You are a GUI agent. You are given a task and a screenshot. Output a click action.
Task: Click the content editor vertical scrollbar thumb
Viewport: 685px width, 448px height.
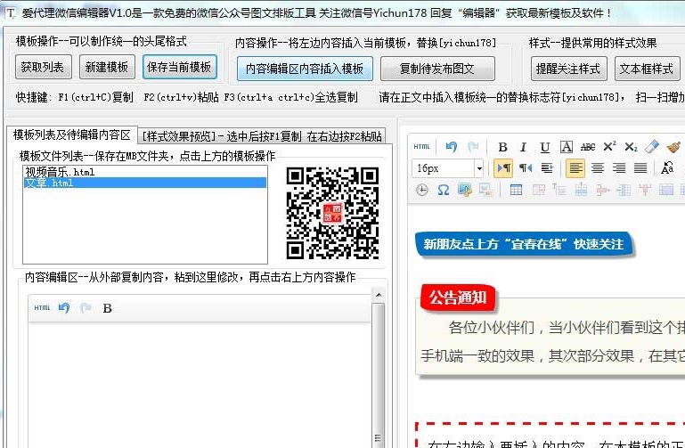point(379,376)
